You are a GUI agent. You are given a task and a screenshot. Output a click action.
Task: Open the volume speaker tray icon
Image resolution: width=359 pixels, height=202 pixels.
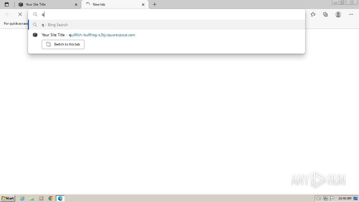click(x=319, y=198)
